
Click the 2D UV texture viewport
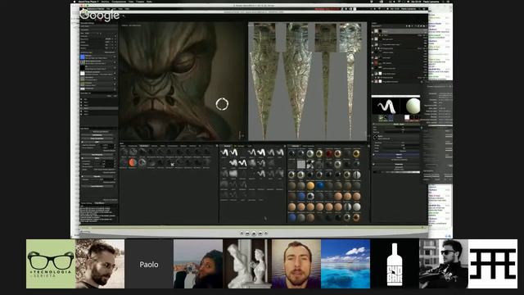pyautogui.click(x=308, y=81)
